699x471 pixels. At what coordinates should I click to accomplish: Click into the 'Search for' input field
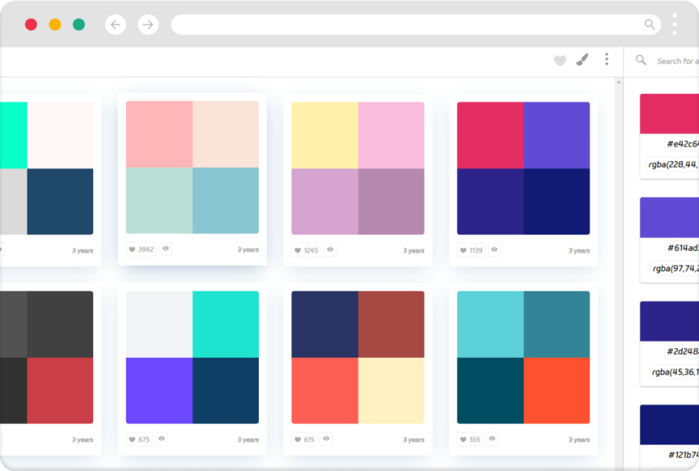point(678,62)
